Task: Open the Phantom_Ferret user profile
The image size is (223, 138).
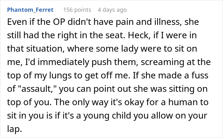Action: point(30,10)
